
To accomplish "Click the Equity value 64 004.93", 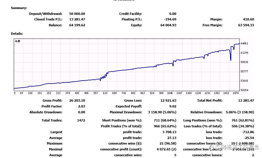I will pos(168,25).
